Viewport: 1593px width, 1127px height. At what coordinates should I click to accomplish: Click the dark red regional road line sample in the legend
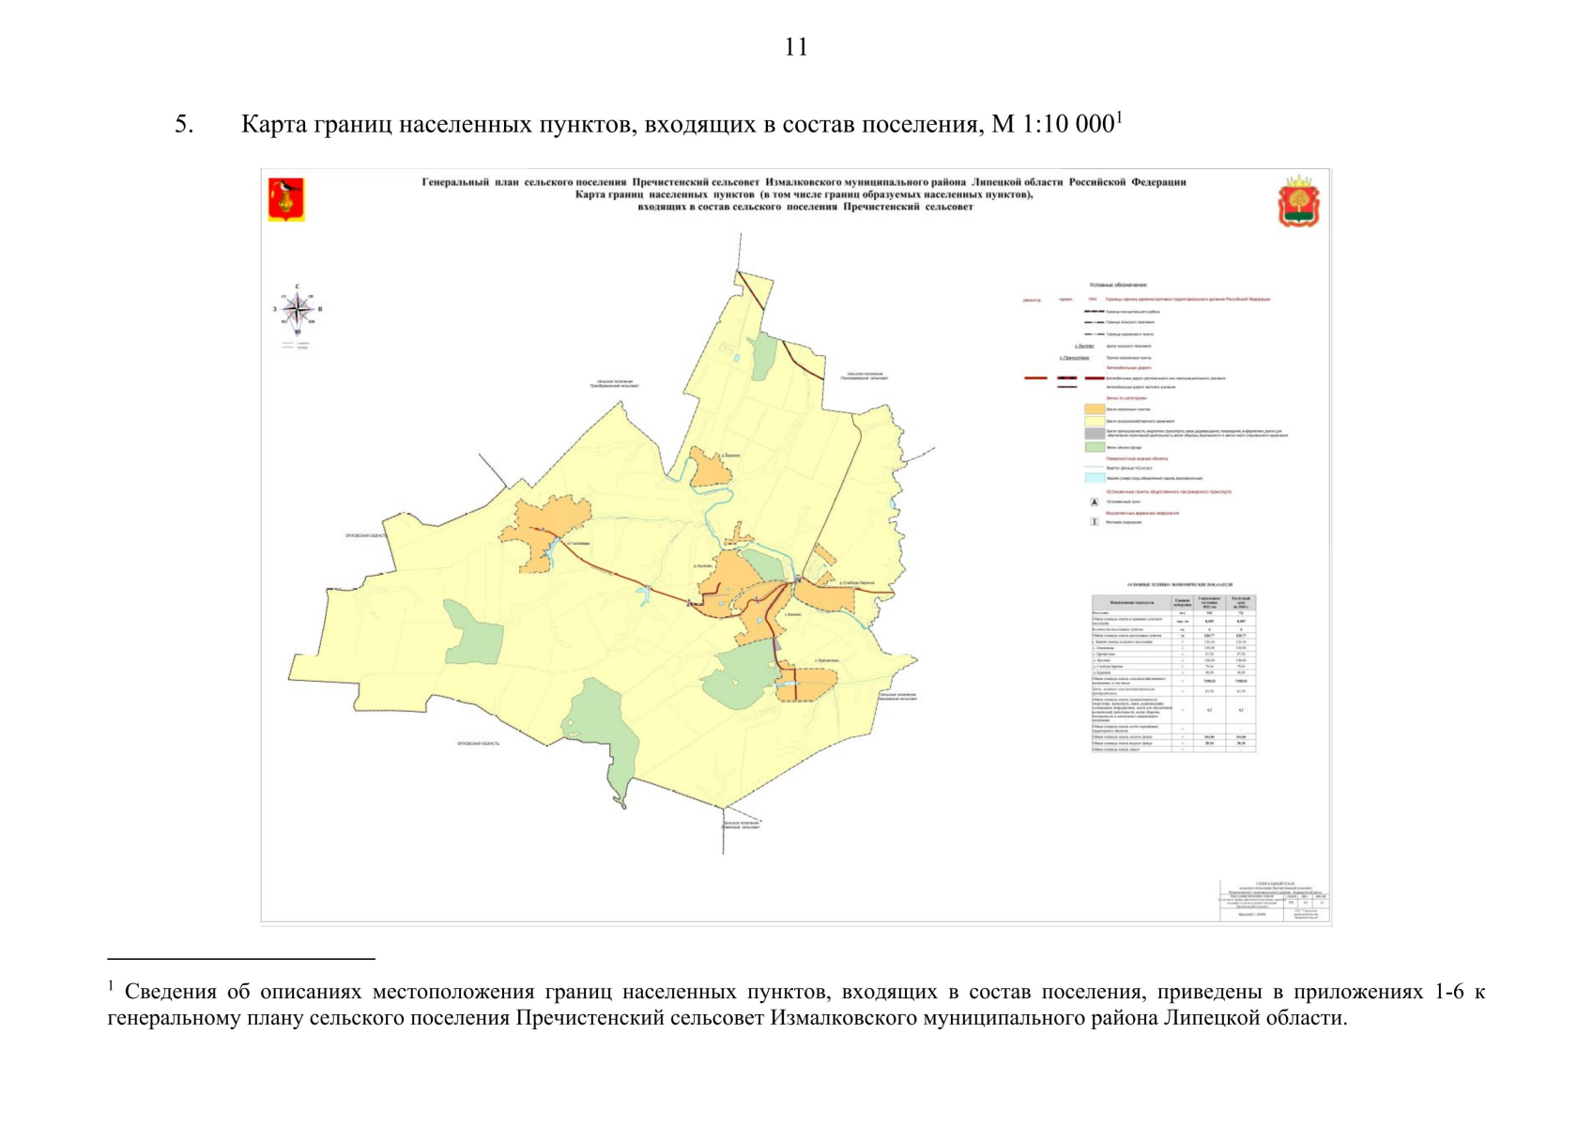tap(1094, 378)
